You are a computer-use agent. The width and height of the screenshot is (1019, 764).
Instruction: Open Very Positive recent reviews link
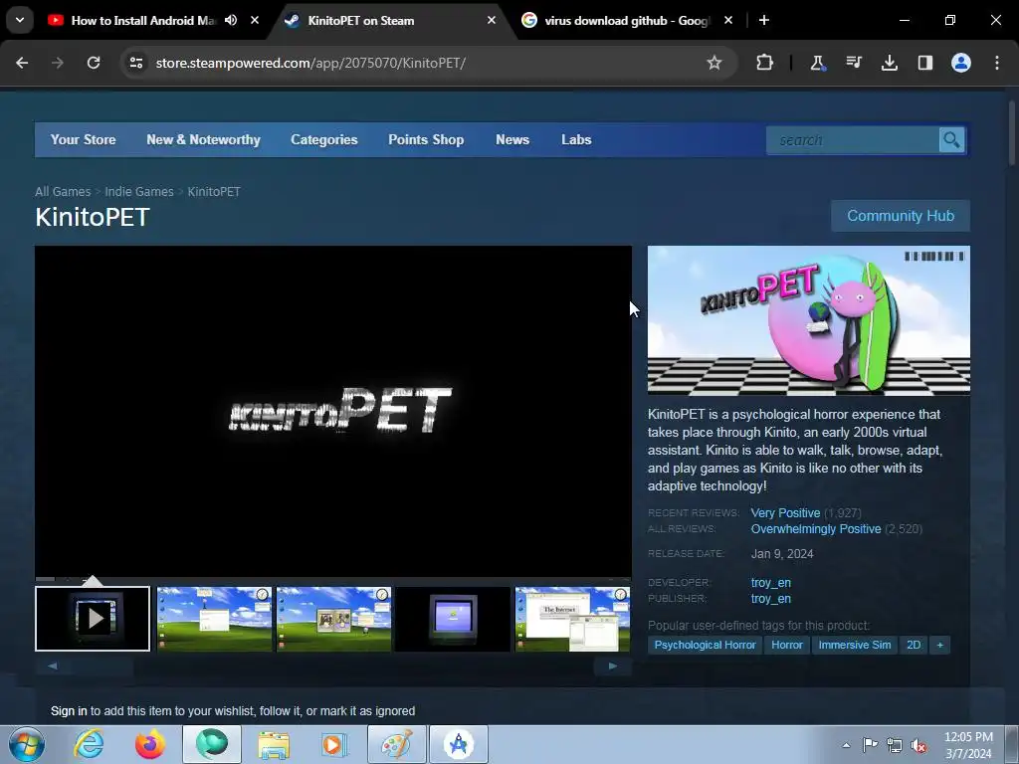click(x=786, y=513)
